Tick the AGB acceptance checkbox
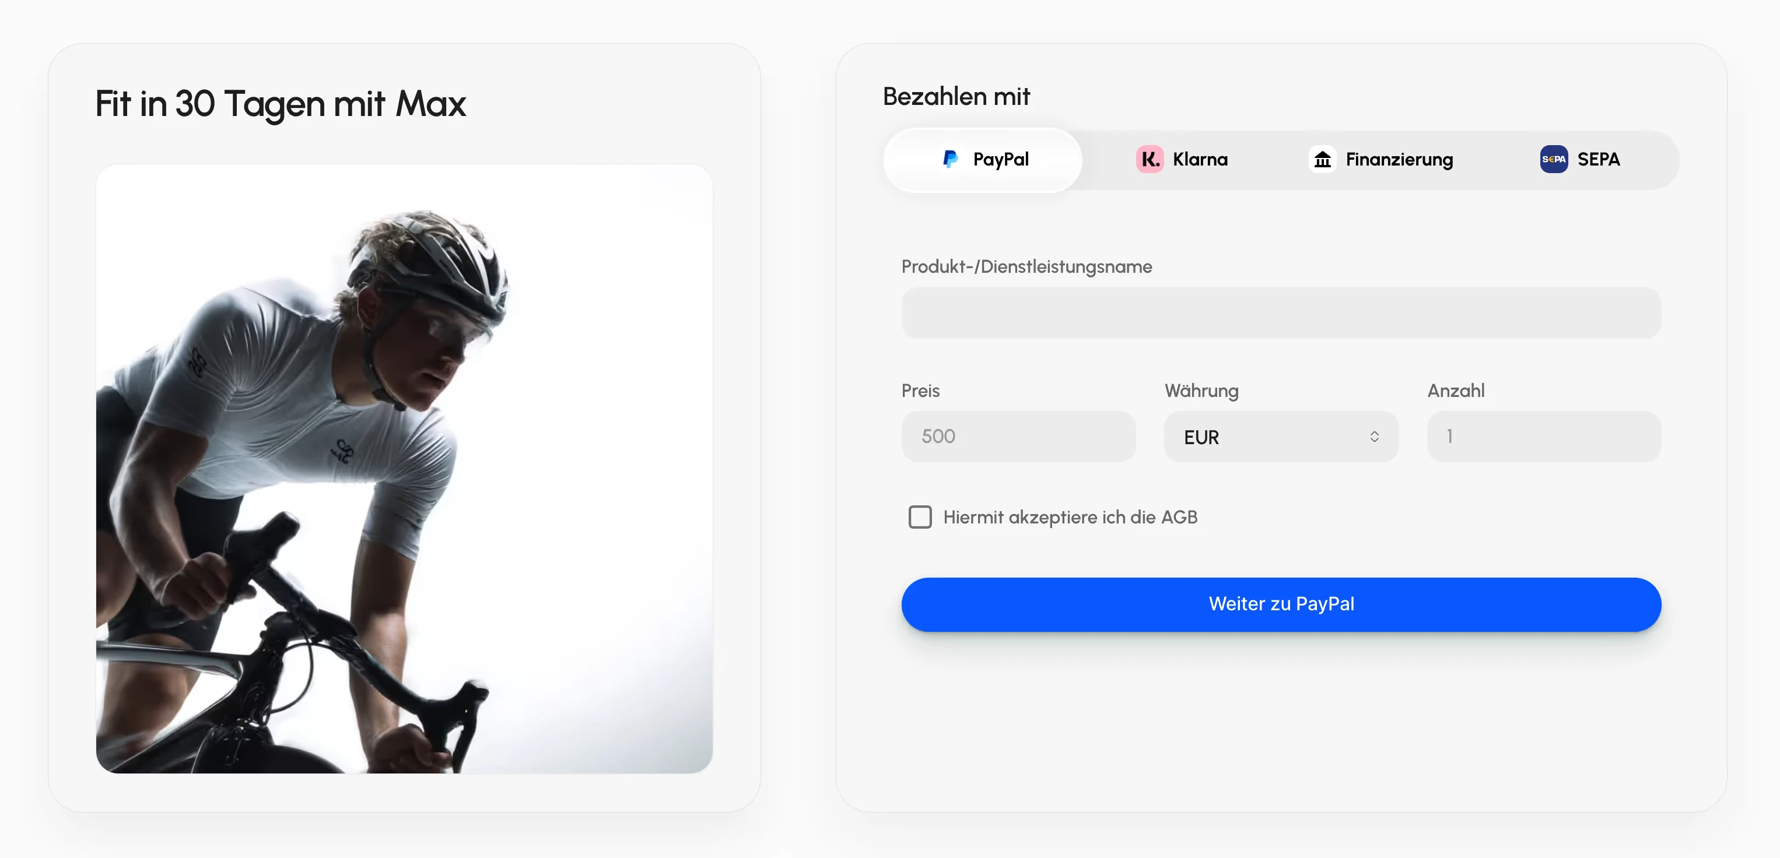1780x858 pixels. coord(920,517)
